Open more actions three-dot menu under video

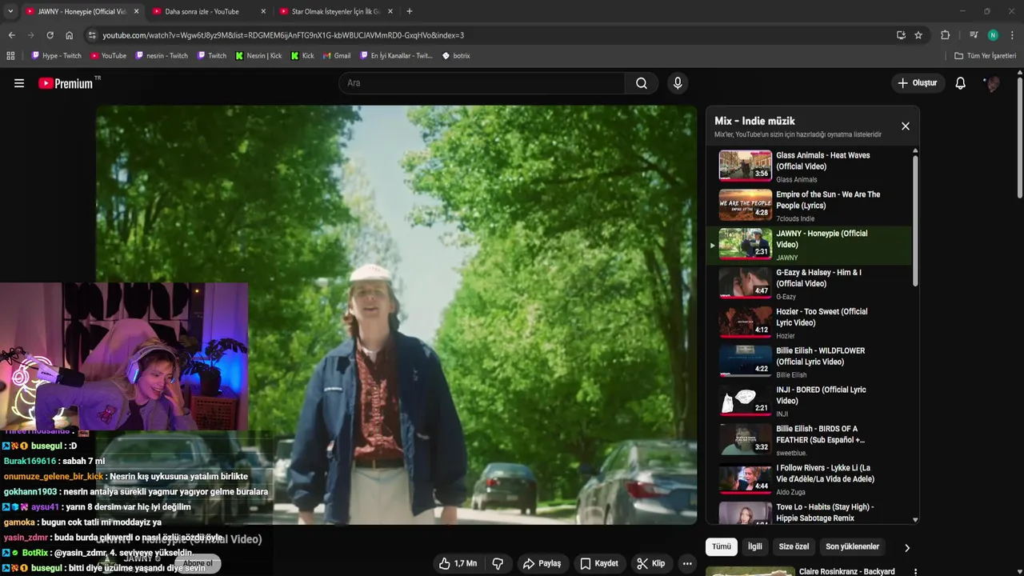687,563
